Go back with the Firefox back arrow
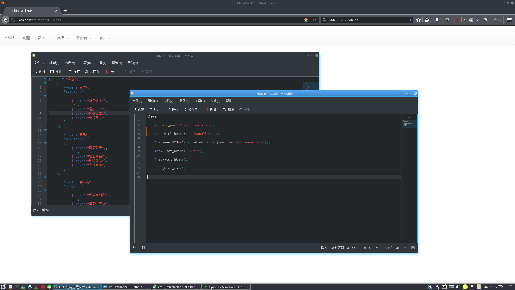Viewport: 515px width, 290px height. coord(5,20)
